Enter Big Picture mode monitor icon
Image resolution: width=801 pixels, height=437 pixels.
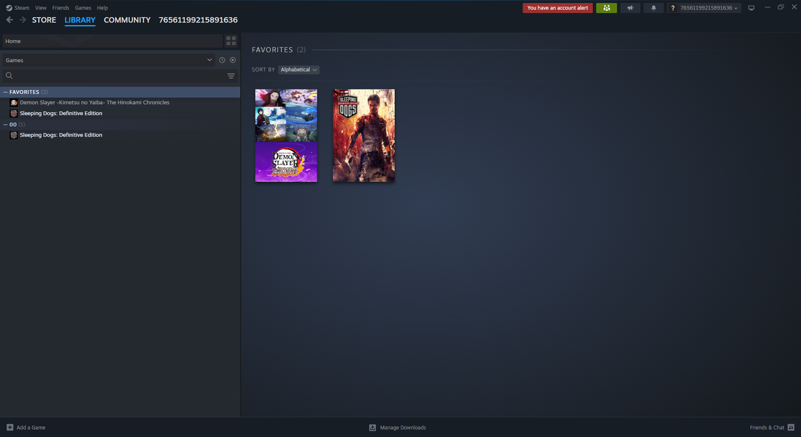tap(752, 8)
